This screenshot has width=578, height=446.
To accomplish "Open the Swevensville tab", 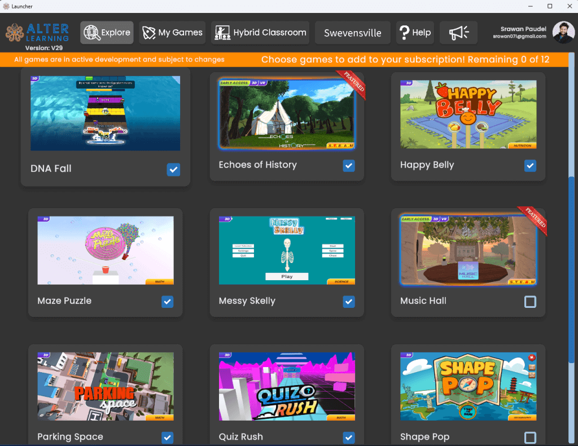I will point(352,33).
